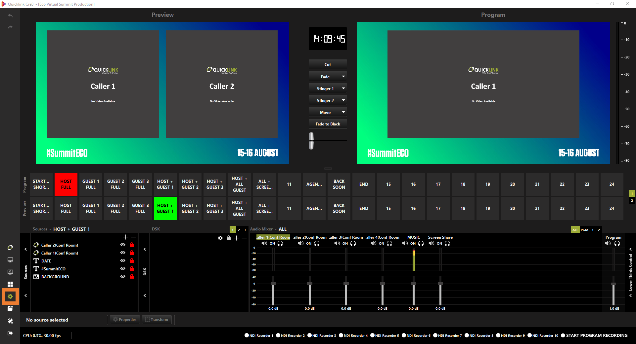Expand the Stinger 1 dropdown arrow
Screen dimensions: 636x344
click(343, 88)
